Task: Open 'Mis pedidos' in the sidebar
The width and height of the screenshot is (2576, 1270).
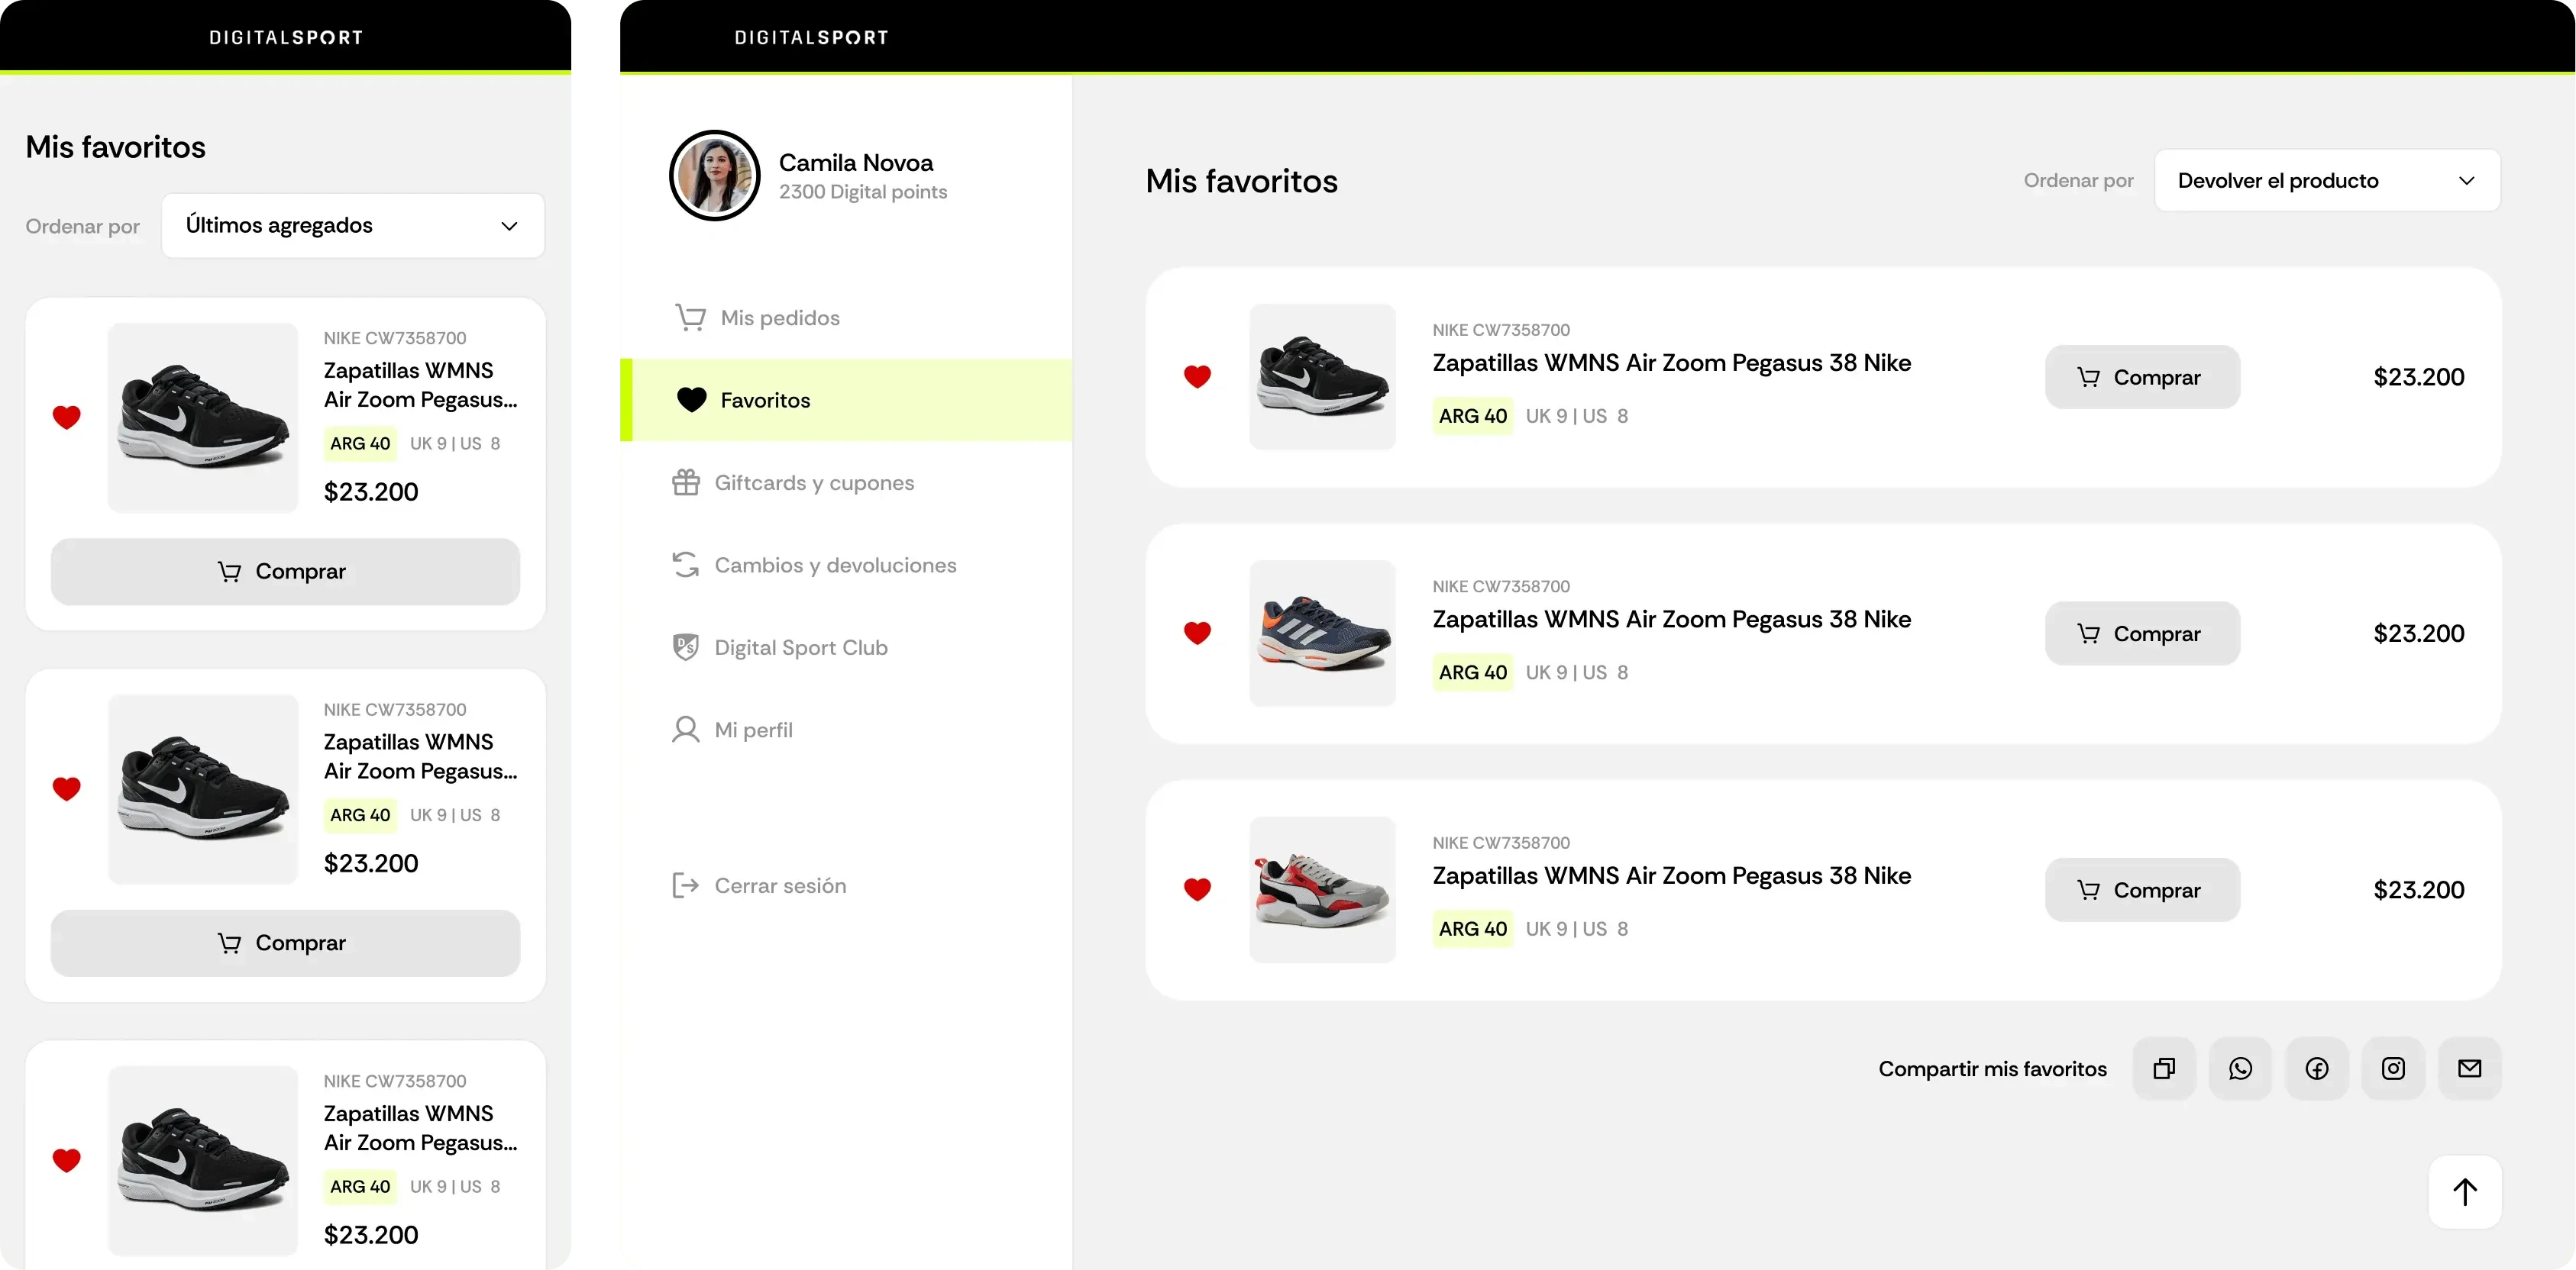Action: tap(779, 317)
